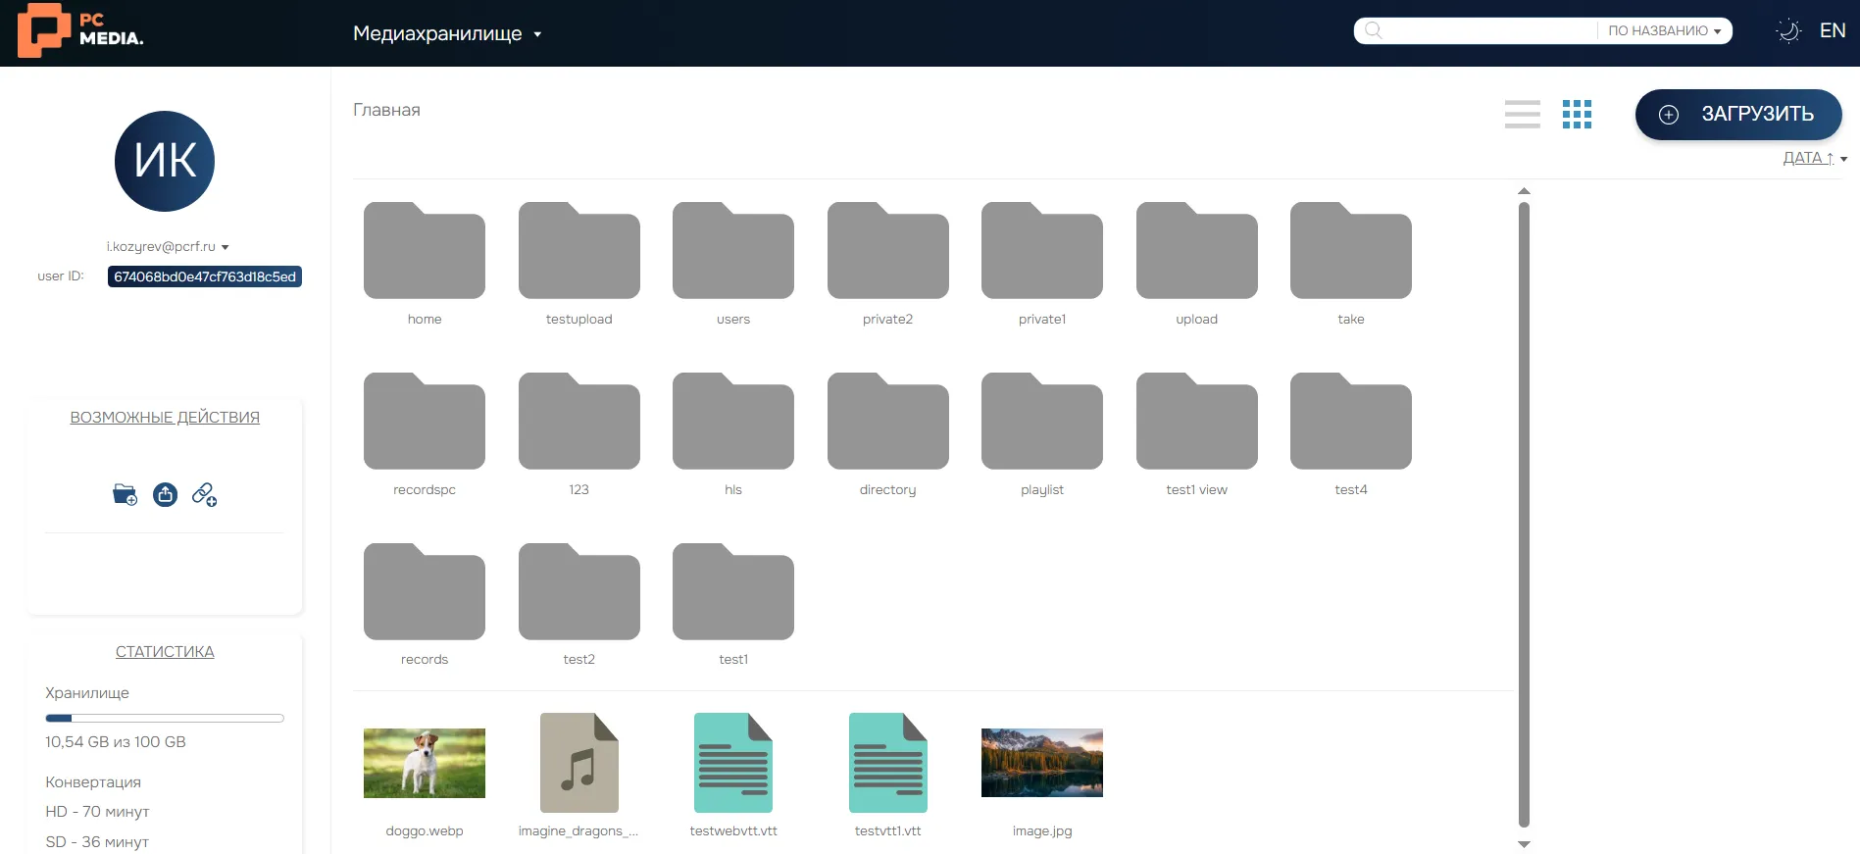The height and width of the screenshot is (854, 1860).
Task: Switch to list view layout
Action: coord(1522,114)
